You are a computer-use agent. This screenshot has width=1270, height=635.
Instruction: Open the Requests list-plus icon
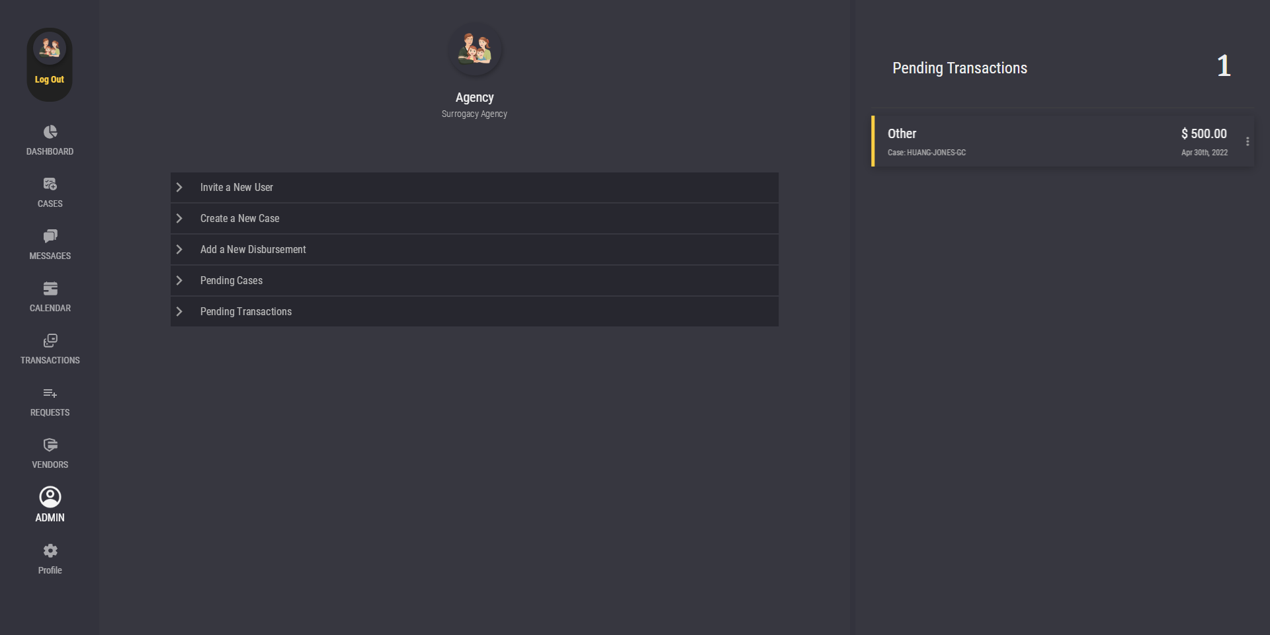[50, 393]
